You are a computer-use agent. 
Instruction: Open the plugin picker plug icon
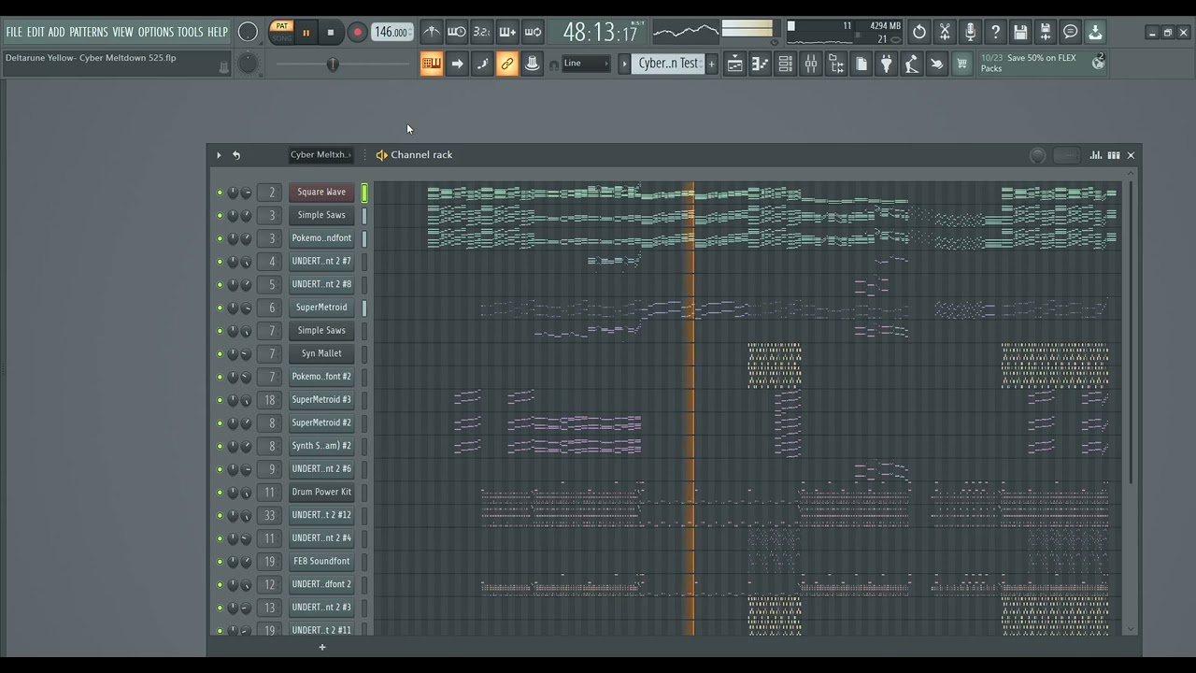pyautogui.click(x=887, y=64)
